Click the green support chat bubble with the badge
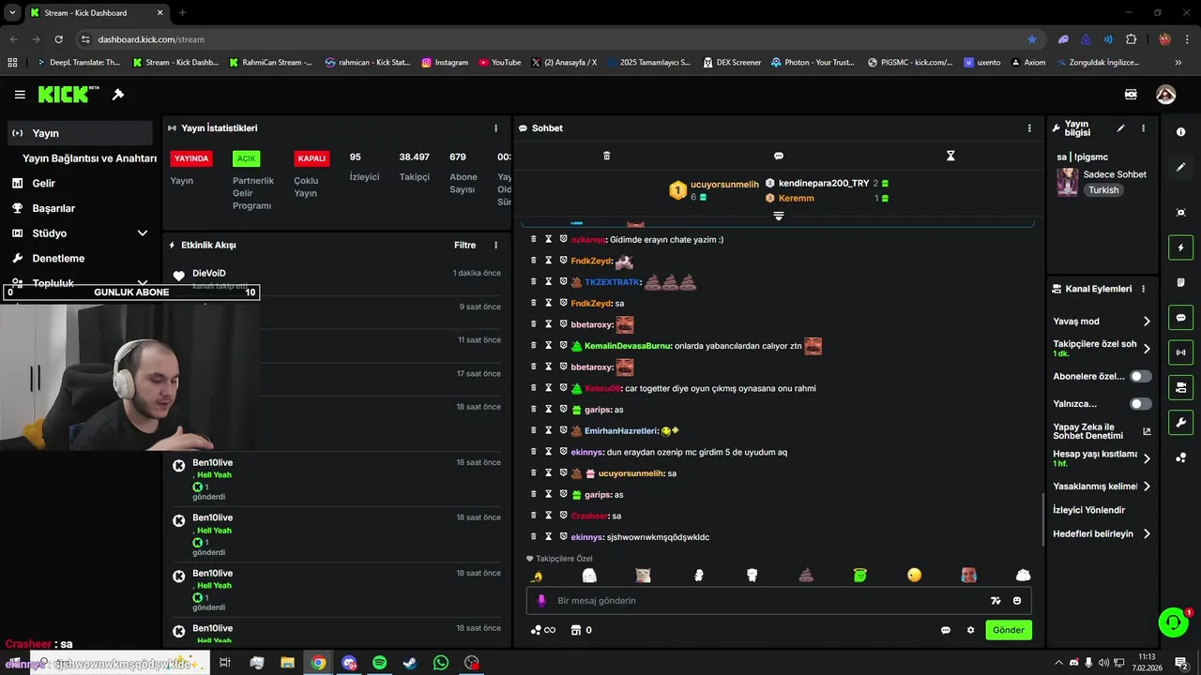This screenshot has height=675, width=1201. (x=1173, y=622)
